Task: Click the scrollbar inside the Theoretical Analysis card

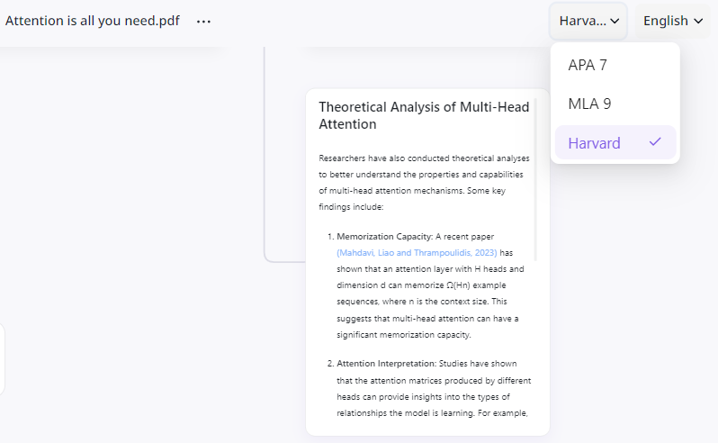Action: point(535,179)
